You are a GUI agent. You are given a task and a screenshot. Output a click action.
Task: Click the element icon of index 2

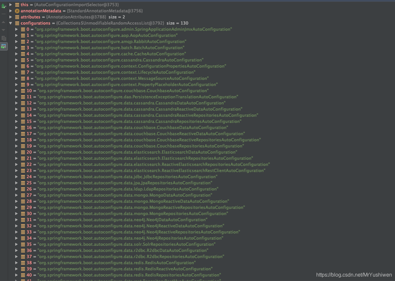tap(23, 42)
